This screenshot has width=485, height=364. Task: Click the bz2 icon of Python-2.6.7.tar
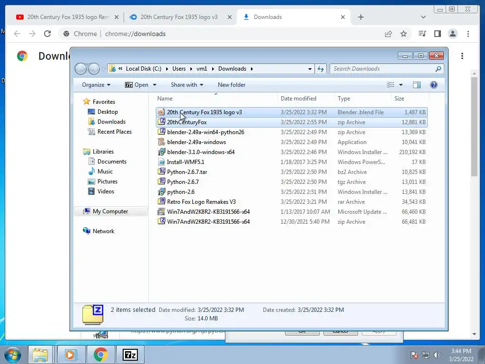click(161, 172)
